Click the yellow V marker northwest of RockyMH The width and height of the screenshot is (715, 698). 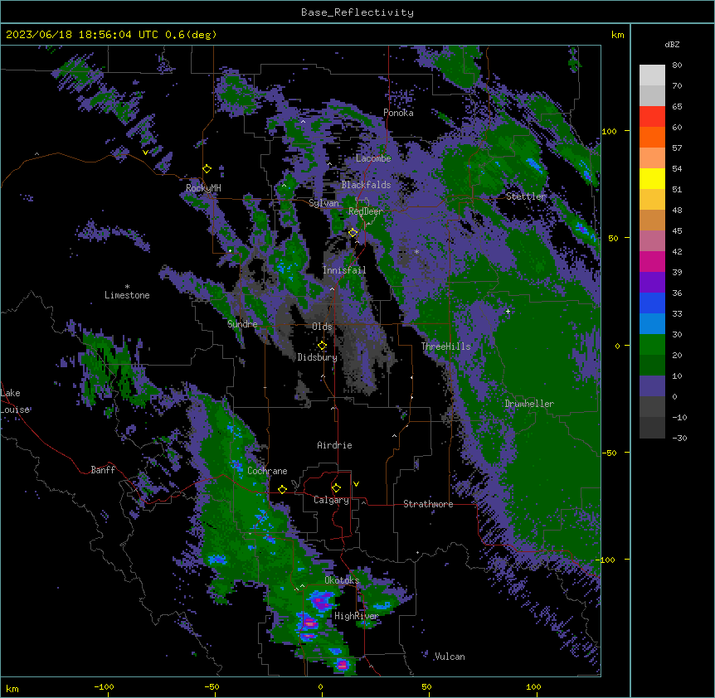(x=145, y=153)
